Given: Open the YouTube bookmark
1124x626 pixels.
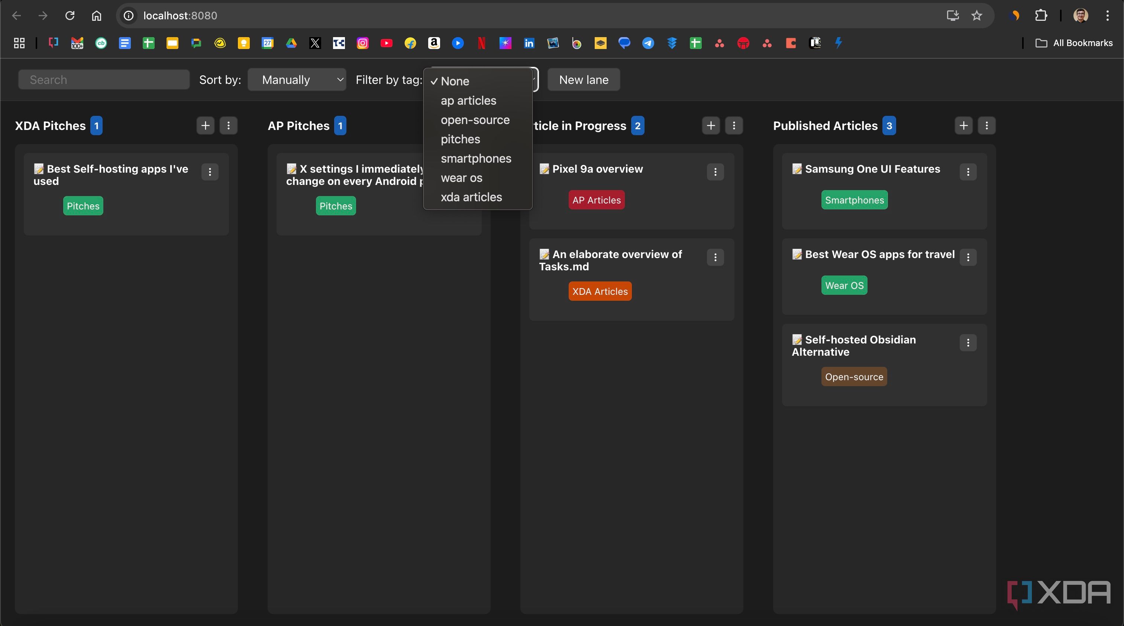Looking at the screenshot, I should (x=386, y=43).
